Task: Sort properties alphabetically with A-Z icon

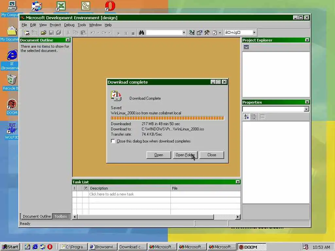Action: pyautogui.click(x=246, y=117)
